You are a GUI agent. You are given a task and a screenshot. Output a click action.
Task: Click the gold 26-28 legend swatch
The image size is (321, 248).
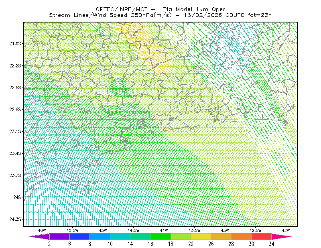pyautogui.click(x=221, y=236)
